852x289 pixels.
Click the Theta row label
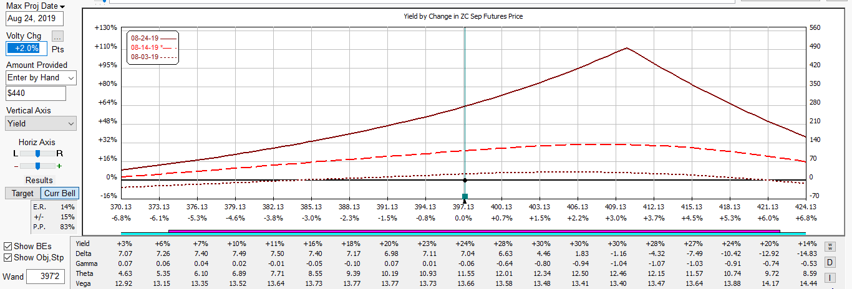coord(84,273)
